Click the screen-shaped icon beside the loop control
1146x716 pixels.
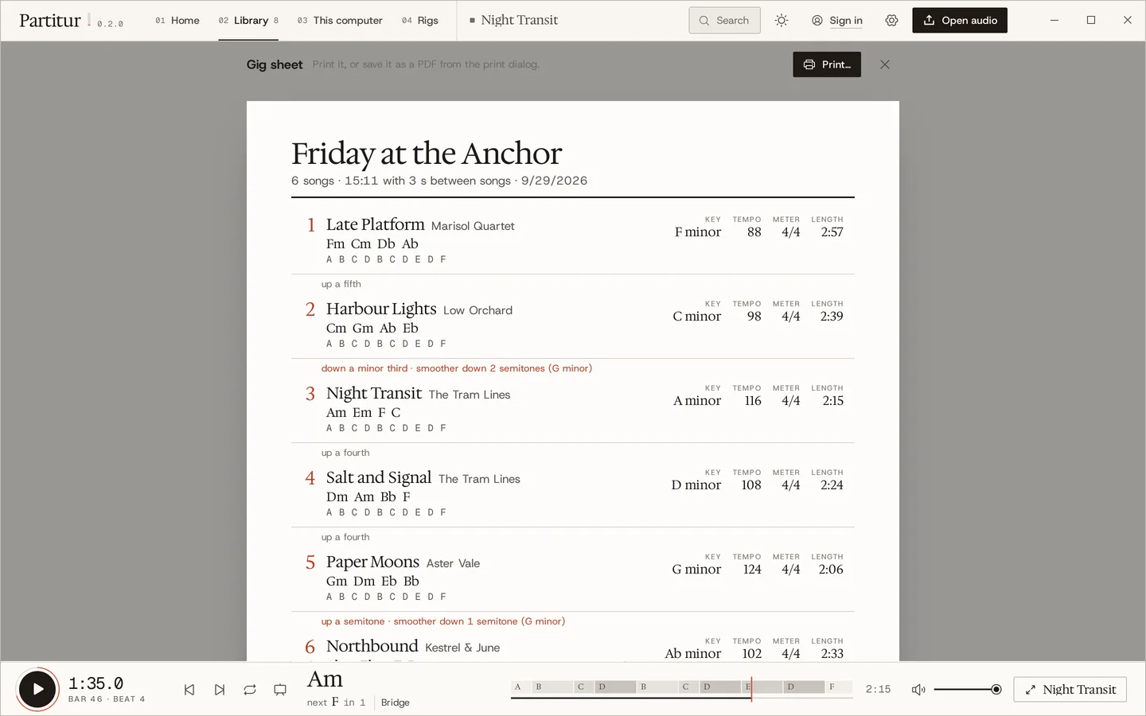pyautogui.click(x=280, y=690)
